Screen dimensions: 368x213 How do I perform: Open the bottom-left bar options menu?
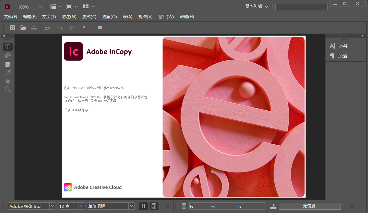pyautogui.click(x=168, y=206)
